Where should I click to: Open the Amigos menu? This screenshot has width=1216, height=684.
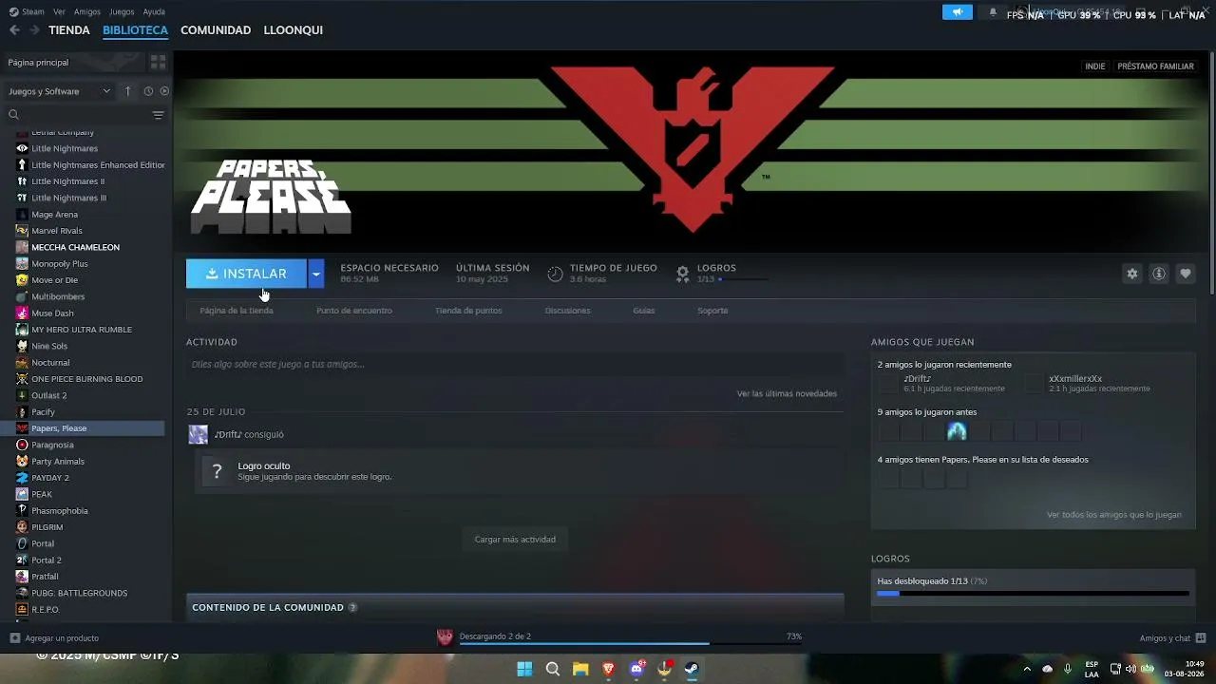point(87,11)
